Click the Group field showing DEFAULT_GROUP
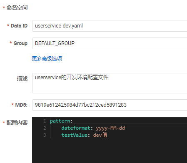Screen dimensions: 187x163 pyautogui.click(x=110, y=43)
